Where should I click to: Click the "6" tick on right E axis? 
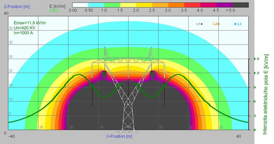click(x=255, y=102)
